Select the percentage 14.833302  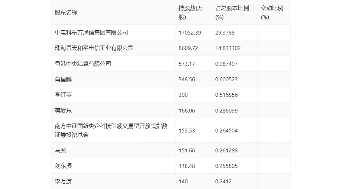click(228, 48)
